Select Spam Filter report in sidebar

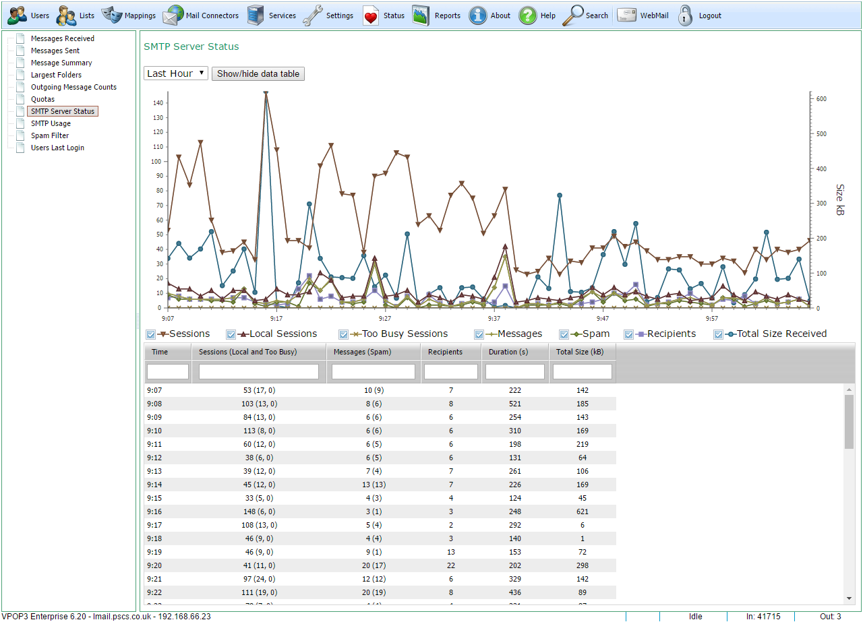click(x=50, y=135)
